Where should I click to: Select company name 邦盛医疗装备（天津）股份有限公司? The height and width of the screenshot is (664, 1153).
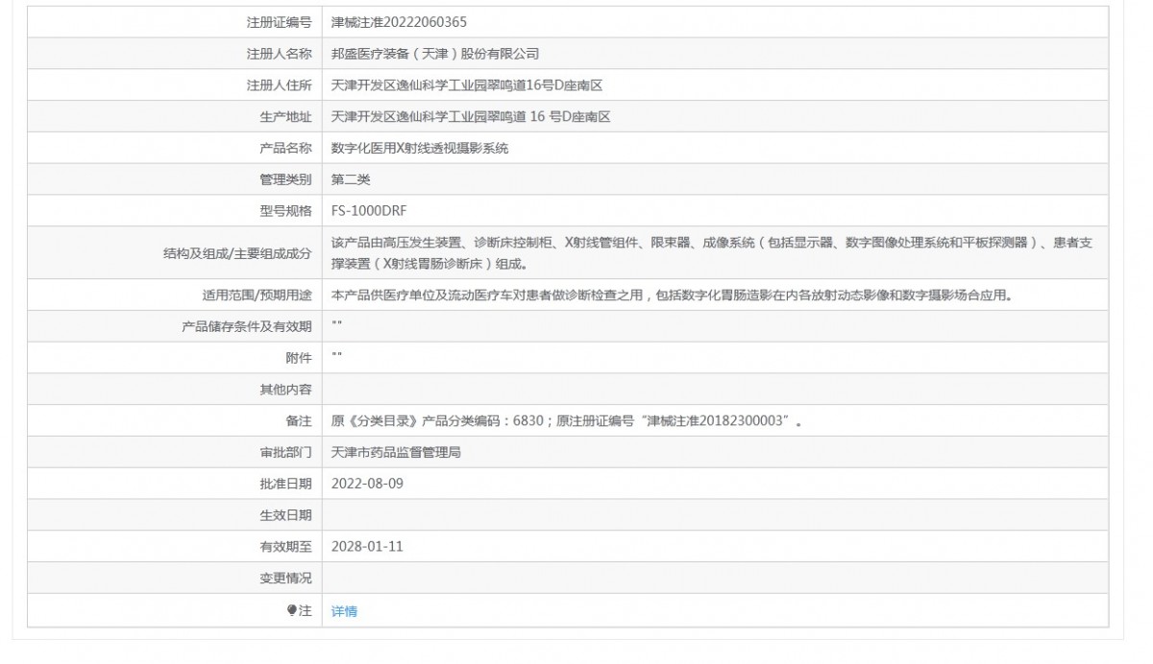coord(435,54)
